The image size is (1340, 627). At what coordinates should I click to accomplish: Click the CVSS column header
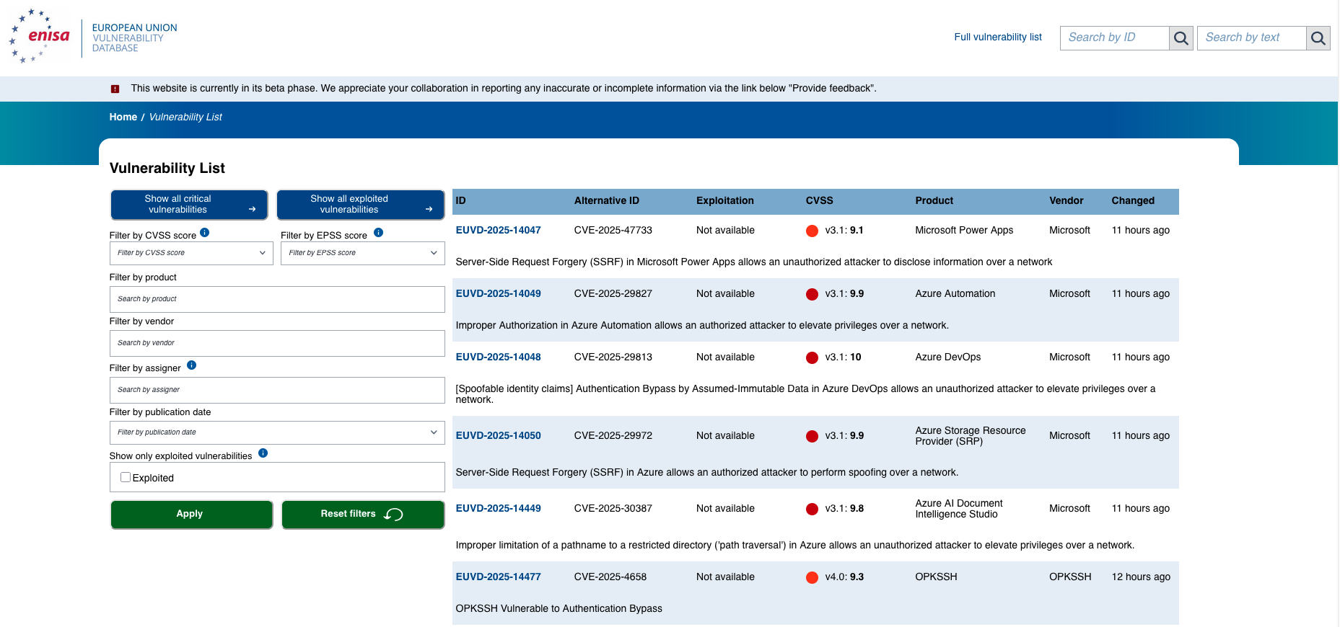tap(819, 201)
